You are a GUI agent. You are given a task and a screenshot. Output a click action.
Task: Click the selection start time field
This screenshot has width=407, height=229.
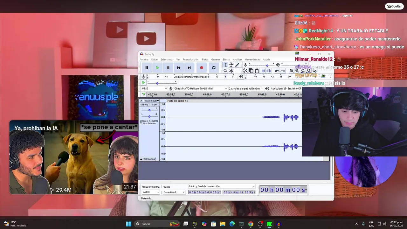click(204, 192)
